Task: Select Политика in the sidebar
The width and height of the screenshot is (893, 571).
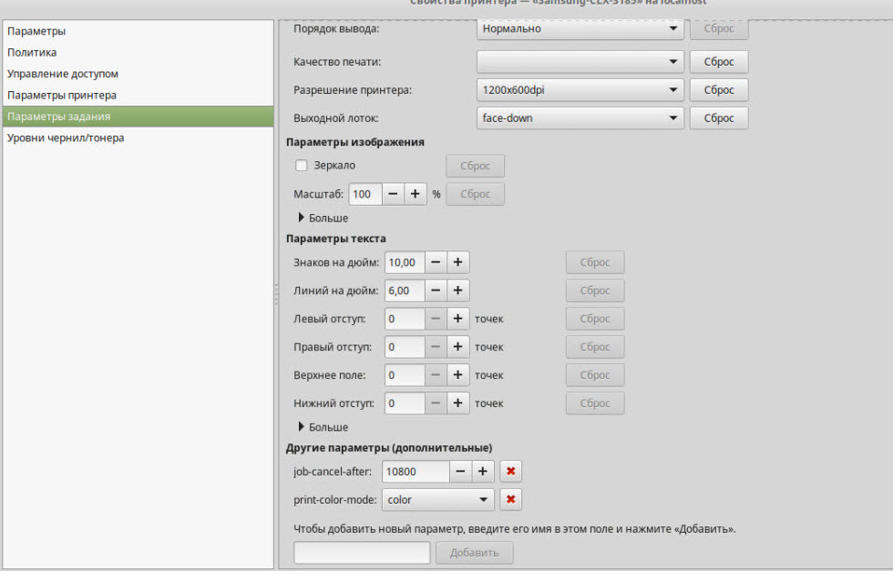Action: (138, 53)
